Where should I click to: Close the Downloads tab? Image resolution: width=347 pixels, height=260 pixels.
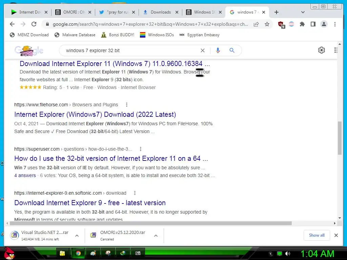pos(177,12)
